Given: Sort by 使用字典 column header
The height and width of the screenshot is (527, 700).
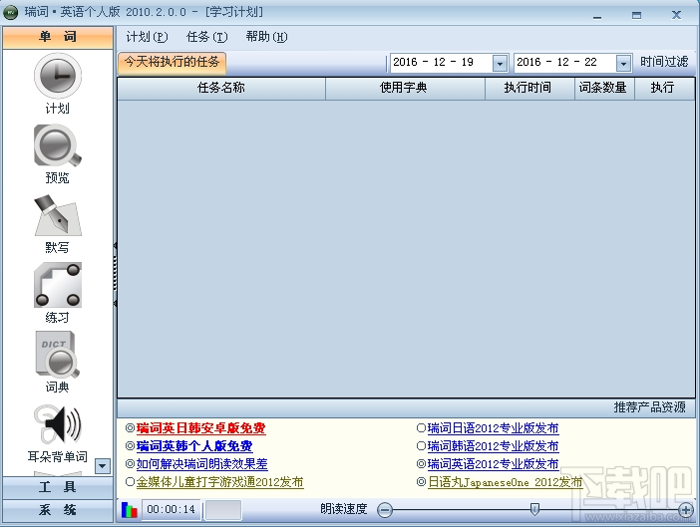Looking at the screenshot, I should pyautogui.click(x=405, y=88).
